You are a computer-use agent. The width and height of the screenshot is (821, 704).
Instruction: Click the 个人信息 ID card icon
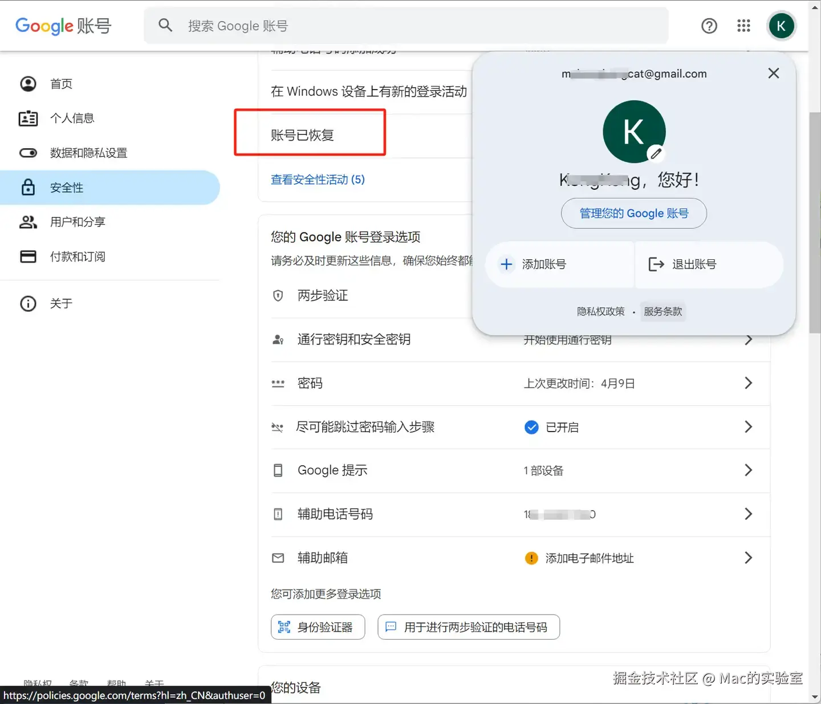click(28, 118)
